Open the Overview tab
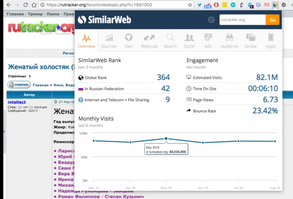Image resolution: width=293 pixels, height=199 pixels. point(86,41)
